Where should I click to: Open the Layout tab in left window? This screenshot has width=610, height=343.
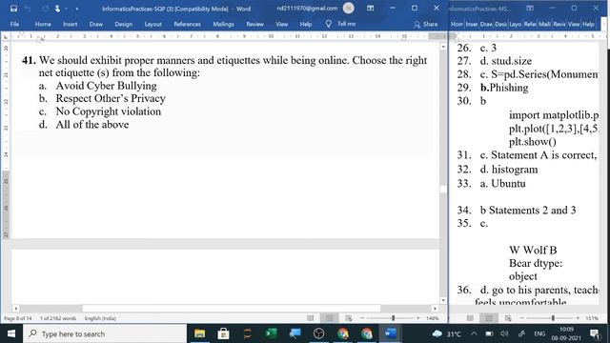coord(152,24)
